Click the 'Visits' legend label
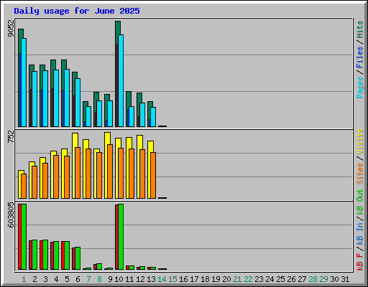This screenshot has width=368, height=287. click(360, 141)
